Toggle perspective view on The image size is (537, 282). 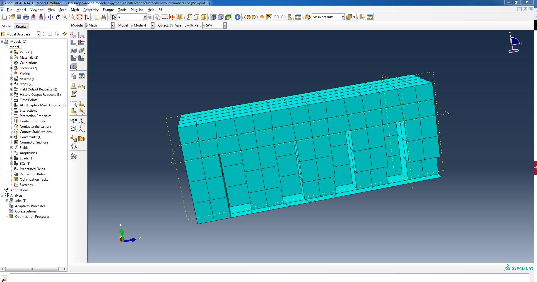point(103,17)
